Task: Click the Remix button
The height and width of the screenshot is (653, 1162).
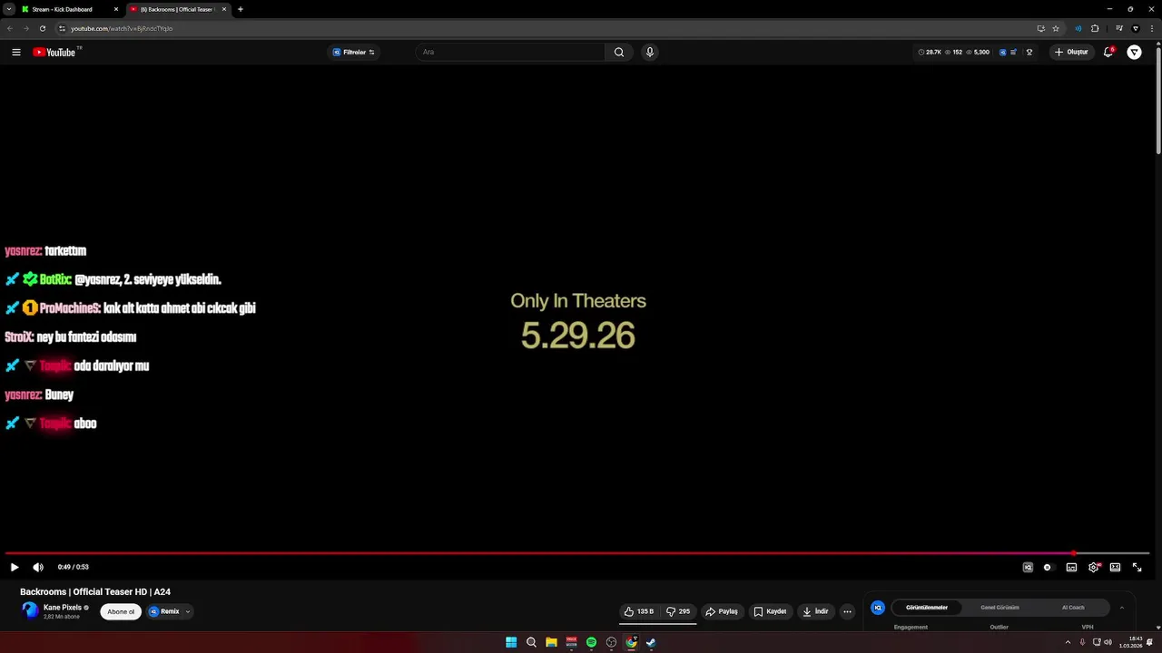Action: (x=164, y=611)
